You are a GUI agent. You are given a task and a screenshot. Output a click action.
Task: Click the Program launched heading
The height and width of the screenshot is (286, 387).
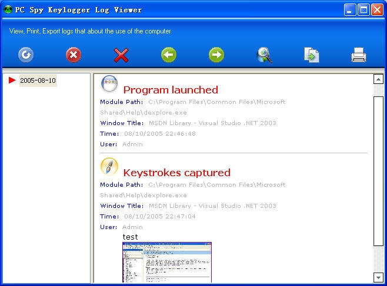pyautogui.click(x=171, y=90)
